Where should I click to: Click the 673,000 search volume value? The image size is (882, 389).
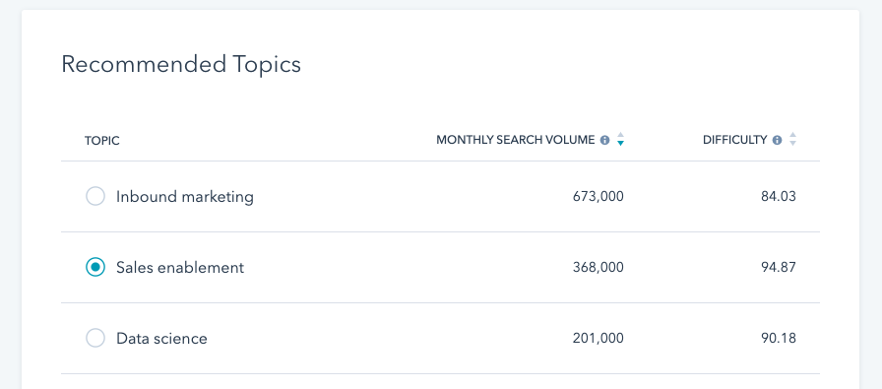(x=598, y=197)
